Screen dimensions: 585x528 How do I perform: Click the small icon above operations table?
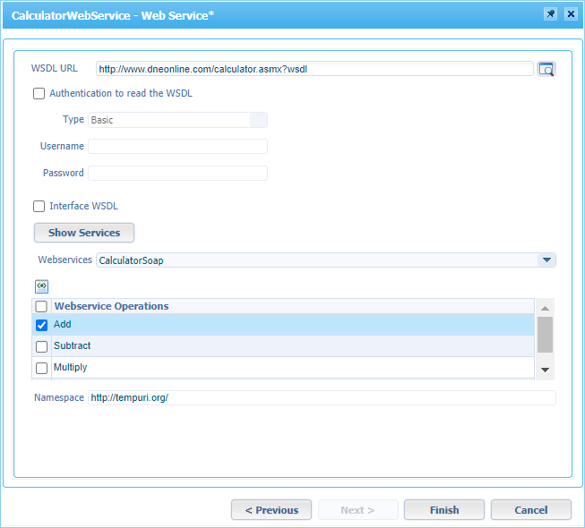(41, 286)
